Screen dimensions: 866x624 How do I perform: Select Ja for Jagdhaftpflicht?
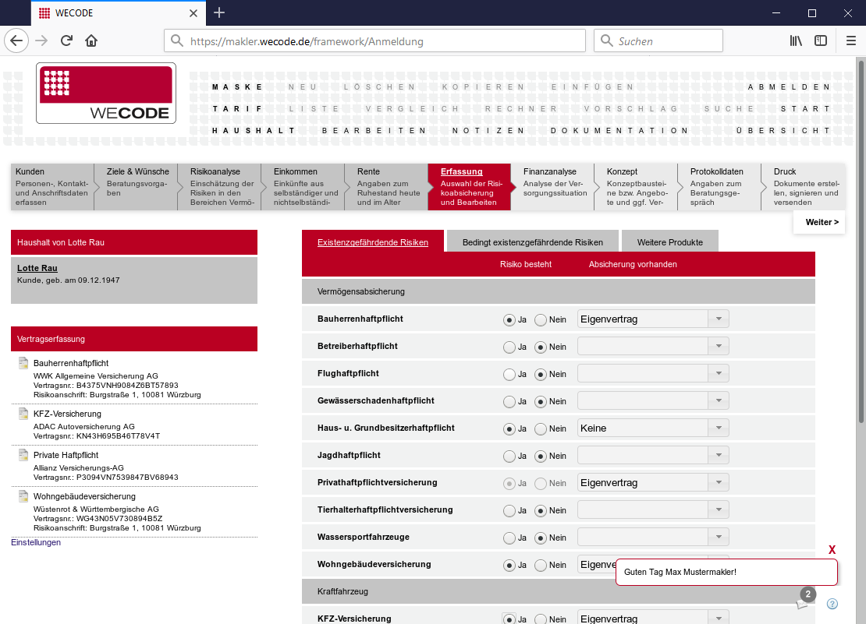click(509, 456)
